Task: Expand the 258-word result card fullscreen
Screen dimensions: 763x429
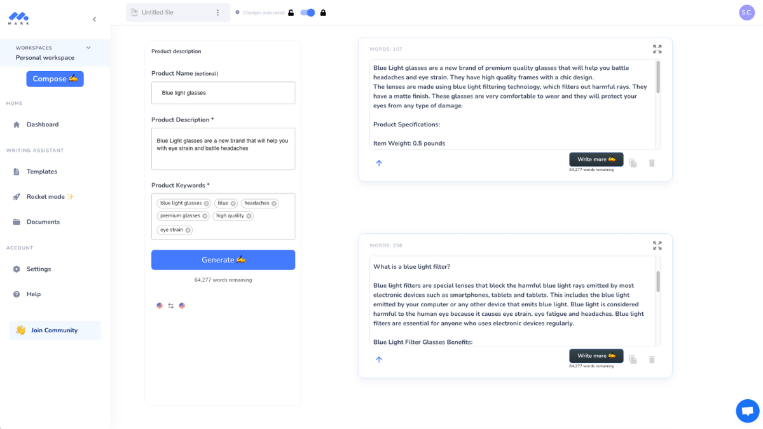Action: [657, 245]
